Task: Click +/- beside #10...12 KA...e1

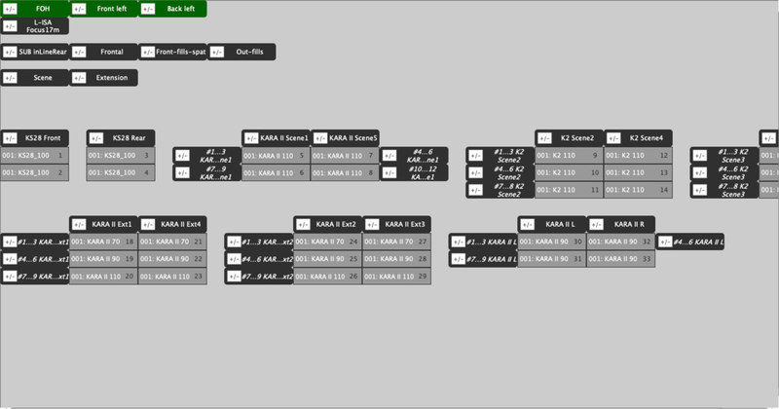Action: pos(389,173)
